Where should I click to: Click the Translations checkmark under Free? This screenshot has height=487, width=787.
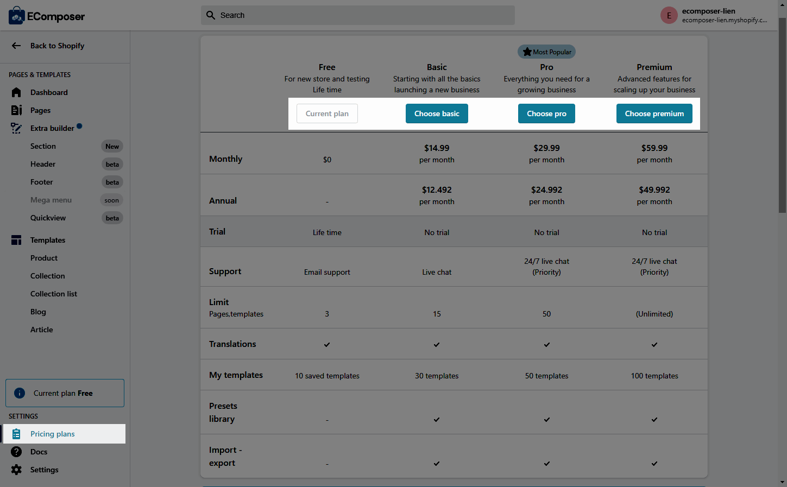327,345
